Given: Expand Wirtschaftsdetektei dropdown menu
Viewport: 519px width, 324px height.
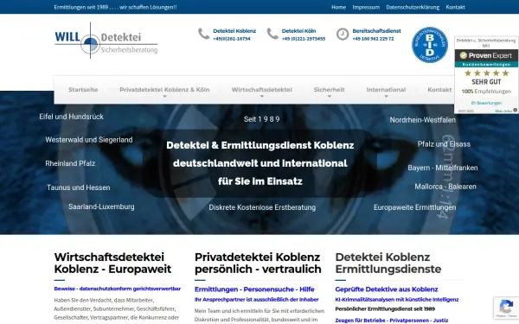Looking at the screenshot, I should 261,90.
